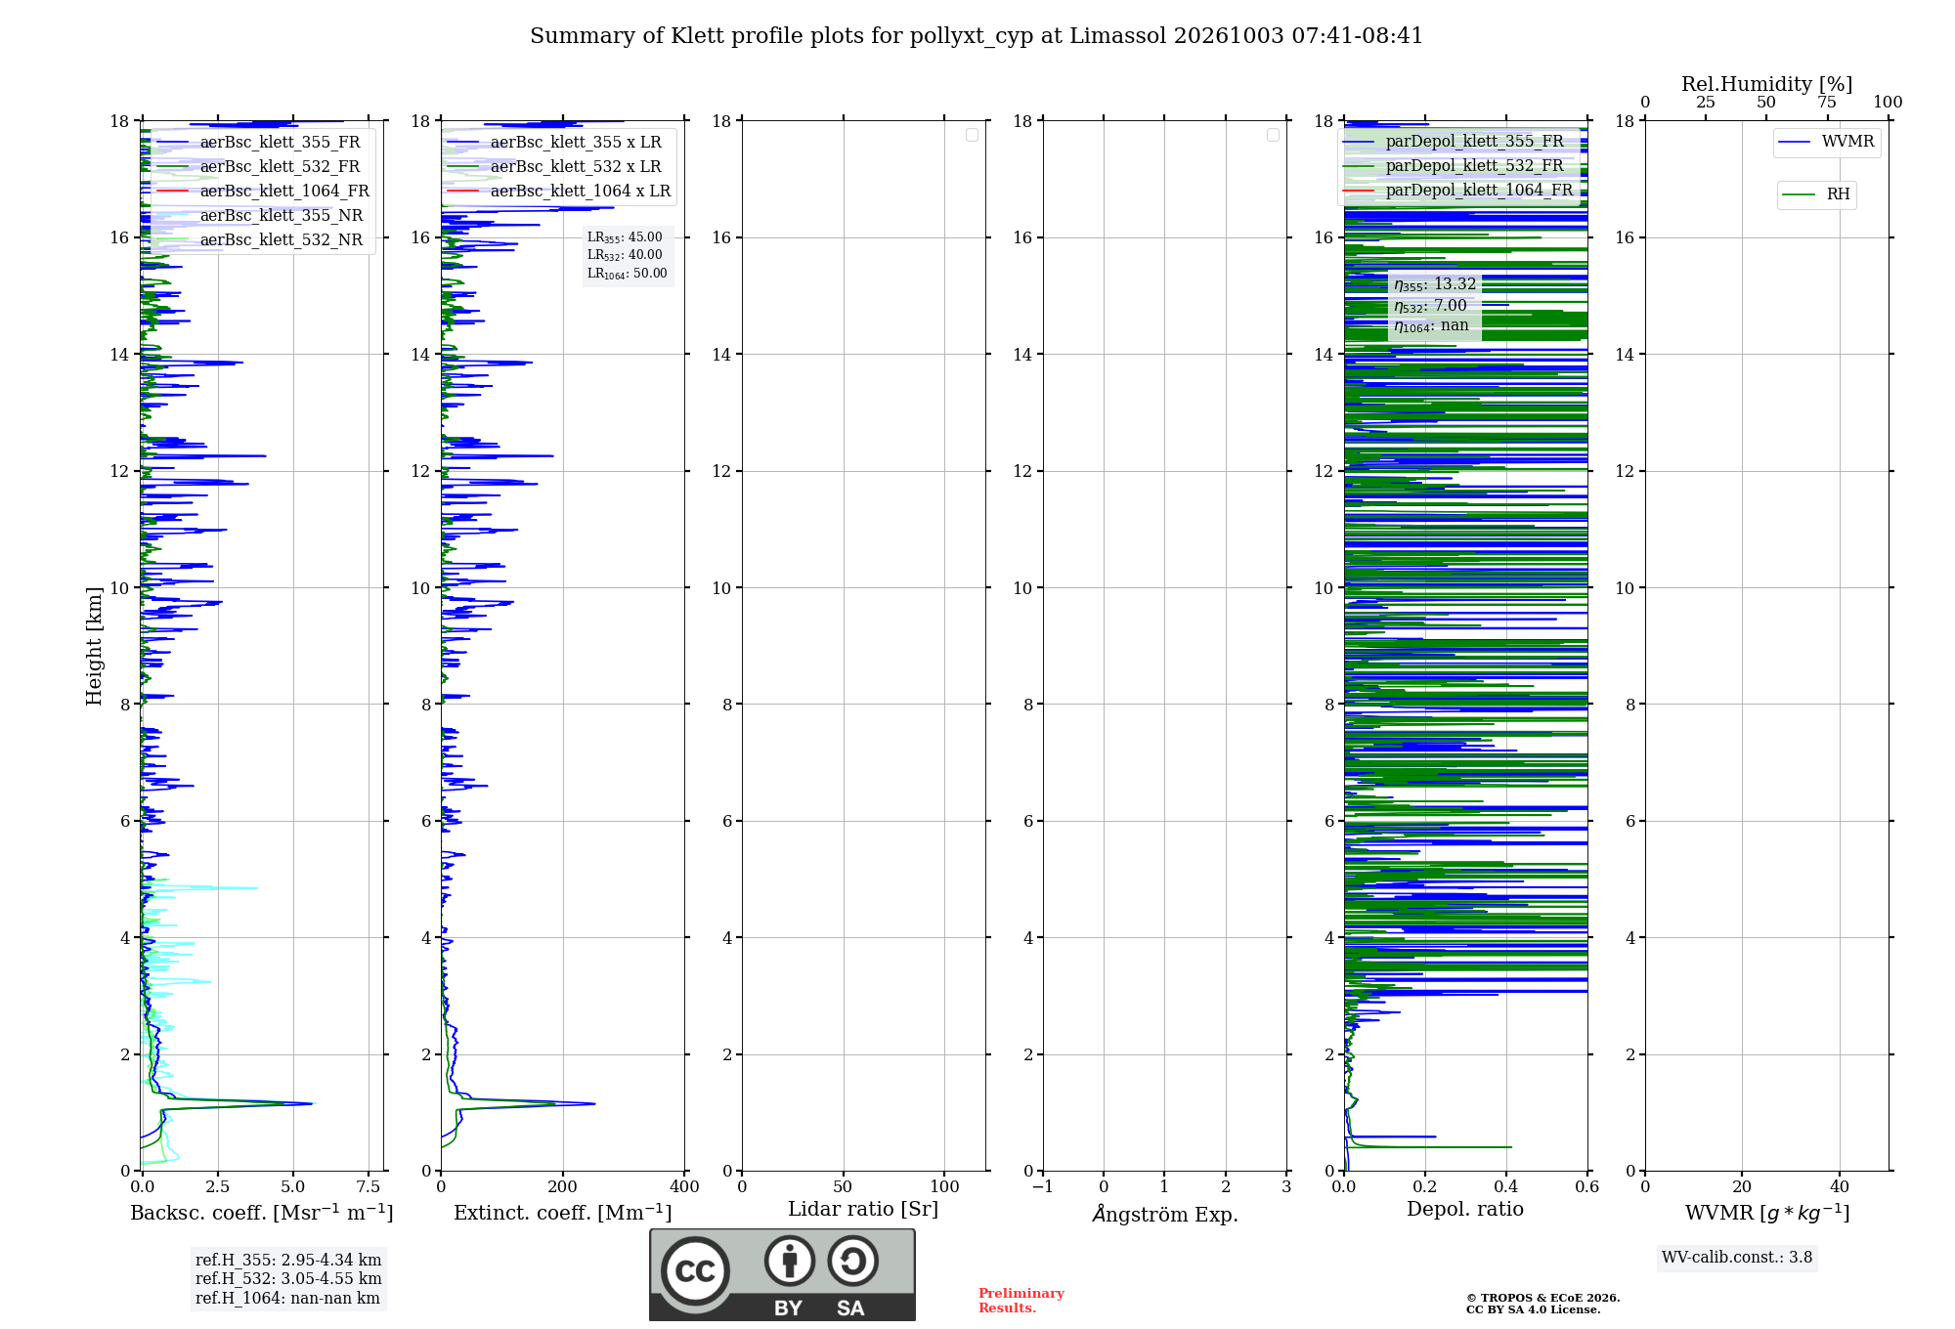1955x1329 pixels.
Task: Click the Rel.Humidity [%] top axis label
Action: click(1767, 84)
